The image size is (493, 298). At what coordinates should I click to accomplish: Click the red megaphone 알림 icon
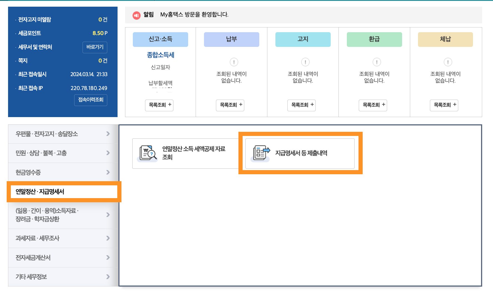pyautogui.click(x=136, y=16)
